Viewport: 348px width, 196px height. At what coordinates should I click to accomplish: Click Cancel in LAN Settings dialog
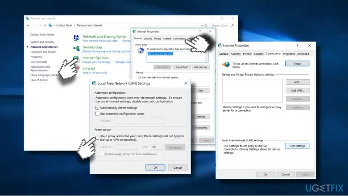coord(178,167)
